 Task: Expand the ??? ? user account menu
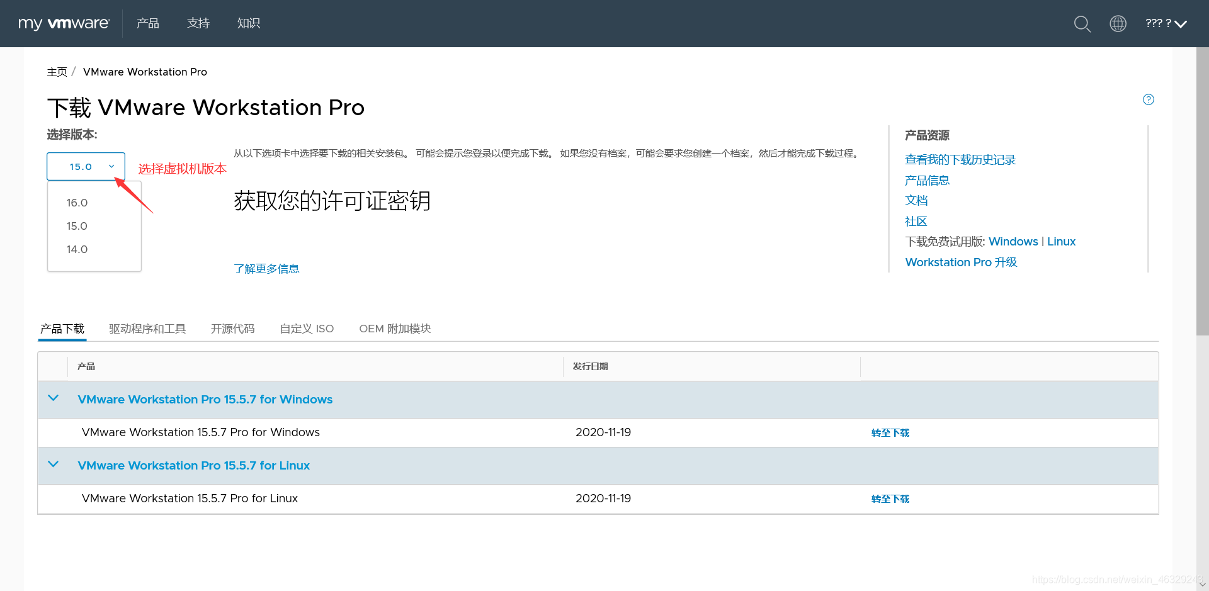1166,23
